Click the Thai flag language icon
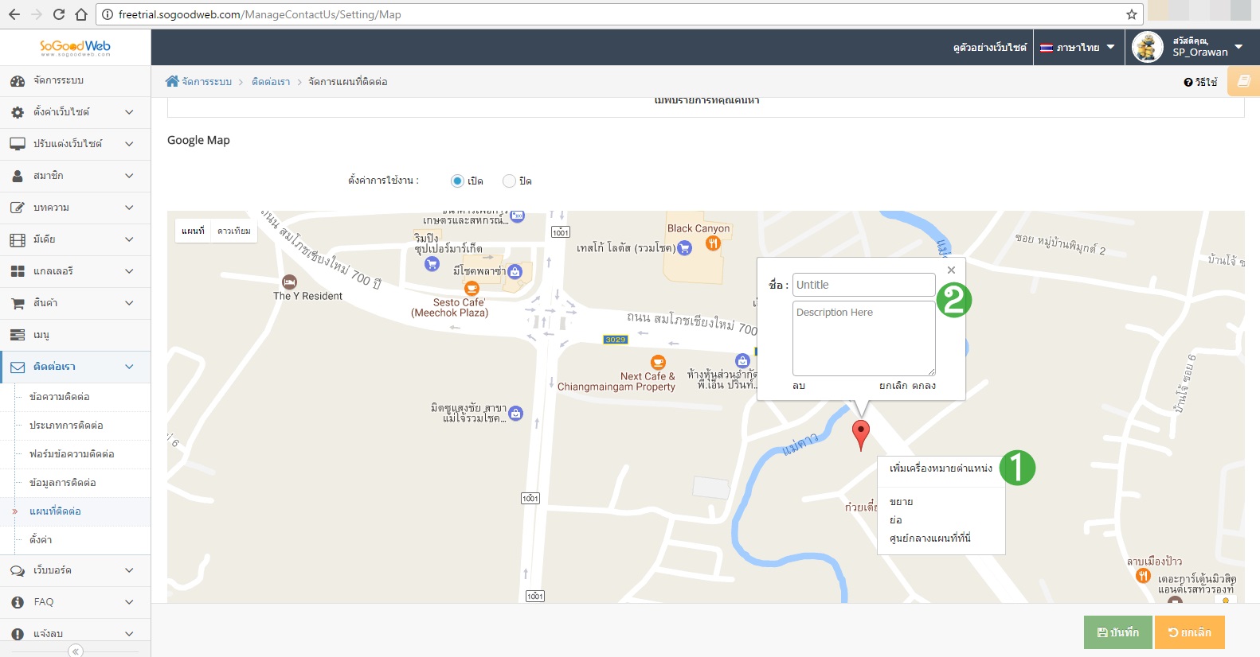The width and height of the screenshot is (1260, 657). click(1047, 48)
